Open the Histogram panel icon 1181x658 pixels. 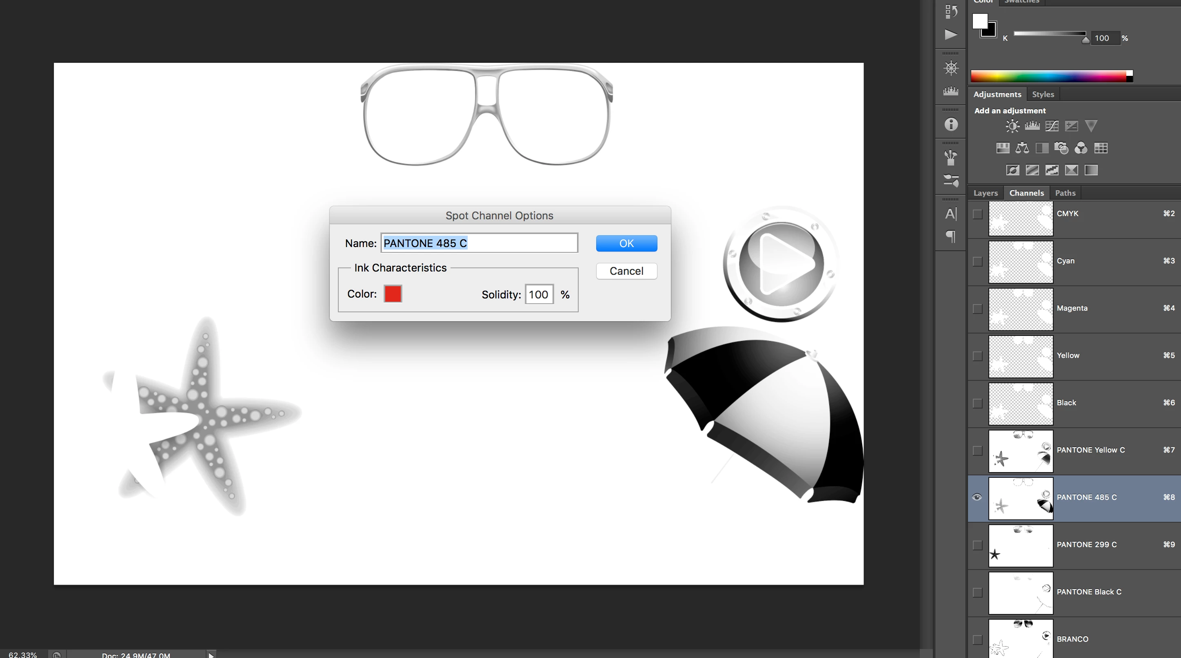coord(951,91)
